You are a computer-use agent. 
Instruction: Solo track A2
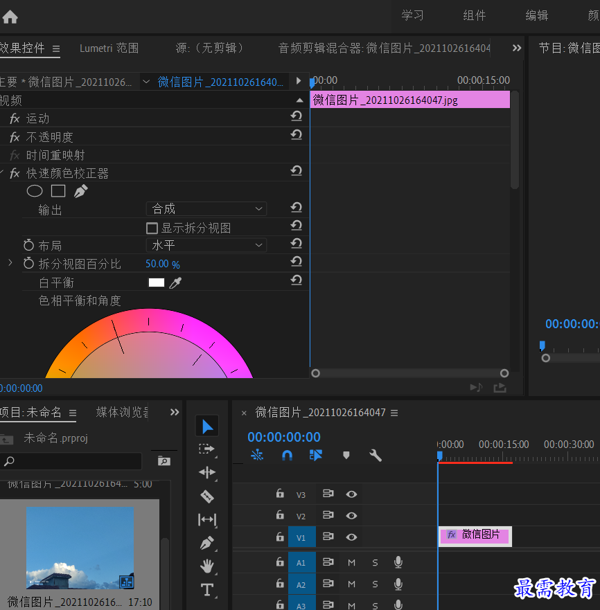click(x=375, y=584)
